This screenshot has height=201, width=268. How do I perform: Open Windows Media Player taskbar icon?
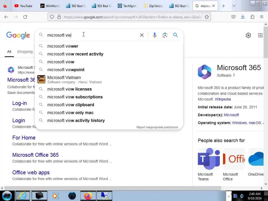coord(55,196)
